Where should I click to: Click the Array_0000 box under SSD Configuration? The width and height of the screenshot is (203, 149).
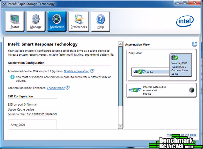(32, 125)
